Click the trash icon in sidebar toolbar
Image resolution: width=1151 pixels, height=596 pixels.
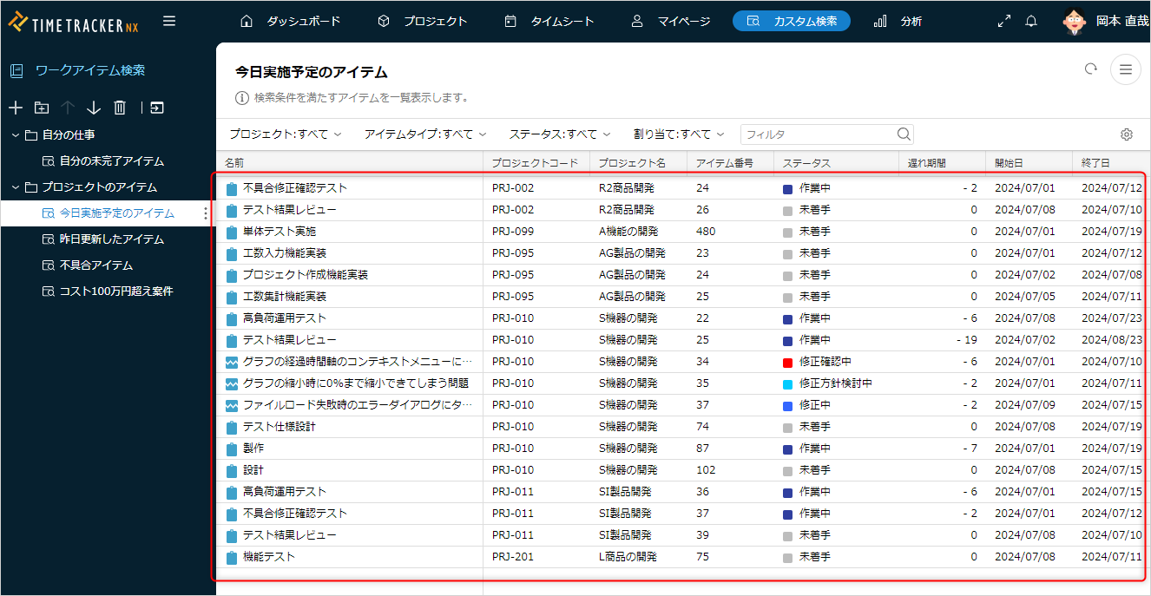coord(120,108)
